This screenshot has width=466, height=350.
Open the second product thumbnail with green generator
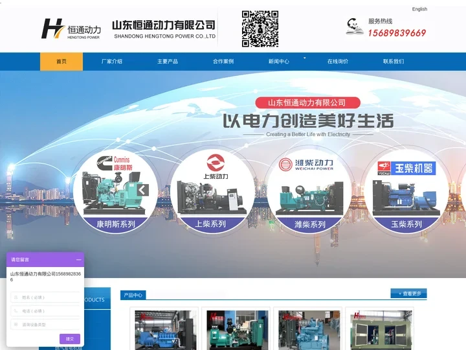tap(237, 330)
